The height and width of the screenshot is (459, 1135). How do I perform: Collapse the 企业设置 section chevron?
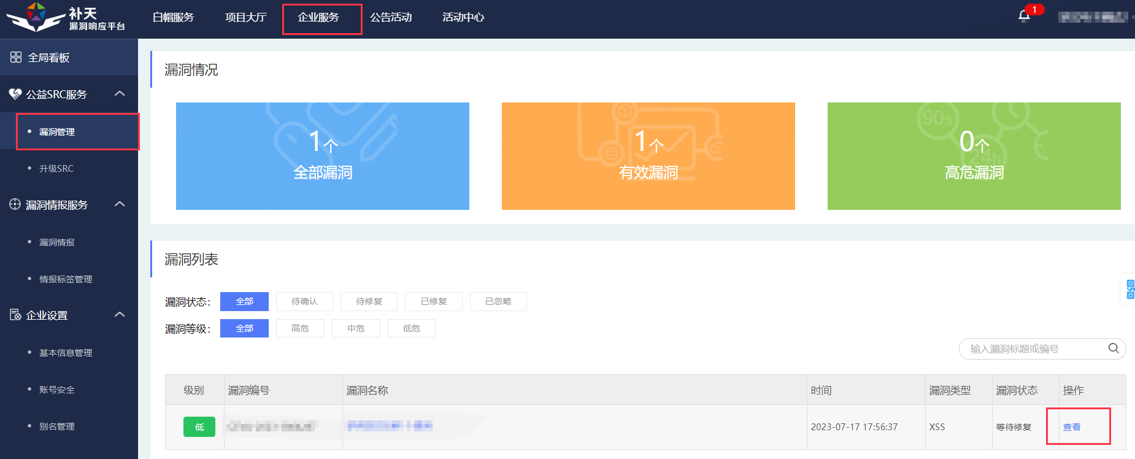point(120,314)
